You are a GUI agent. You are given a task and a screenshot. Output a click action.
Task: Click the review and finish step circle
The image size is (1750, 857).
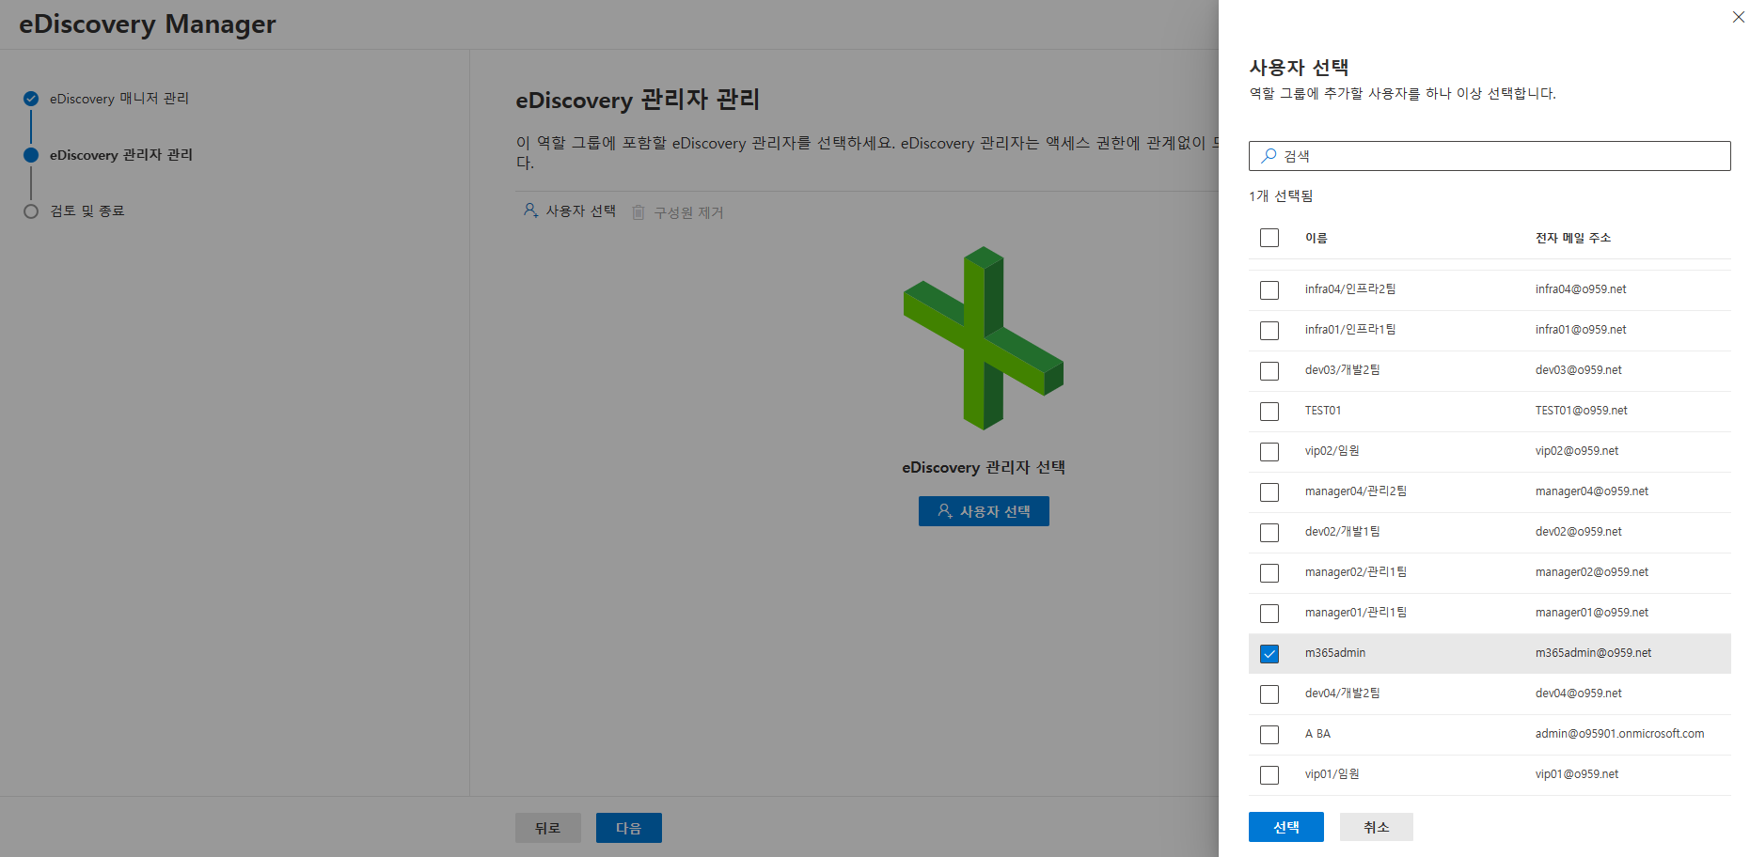[31, 211]
